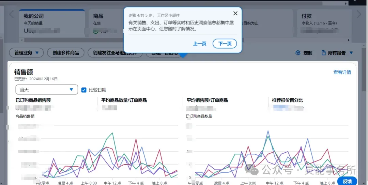368x185 pixels.
Task: Click the 销售额 widget title
Action: pyautogui.click(x=24, y=72)
